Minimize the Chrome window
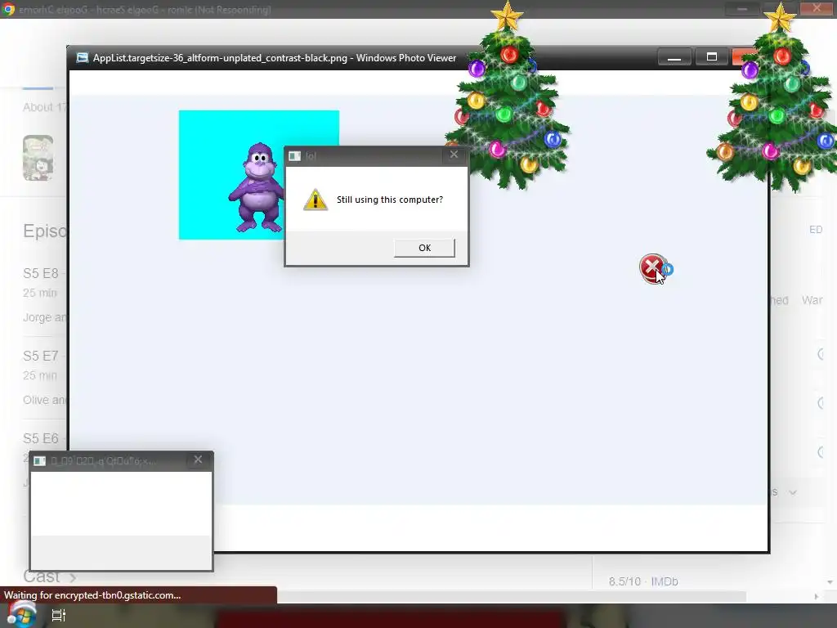This screenshot has width=837, height=628. [742, 9]
